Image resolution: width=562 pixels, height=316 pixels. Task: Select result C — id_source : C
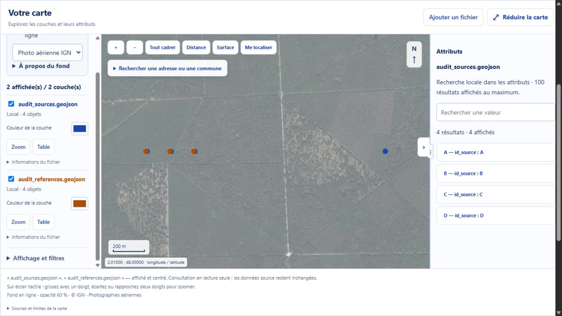pos(495,194)
